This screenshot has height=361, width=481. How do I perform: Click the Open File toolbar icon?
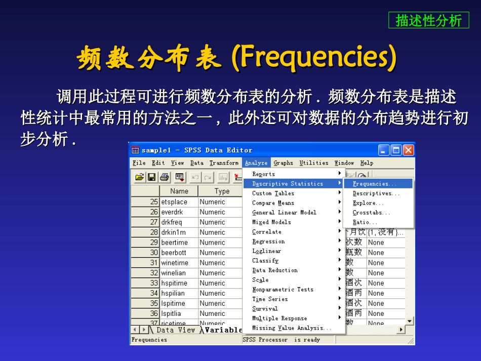(140, 177)
